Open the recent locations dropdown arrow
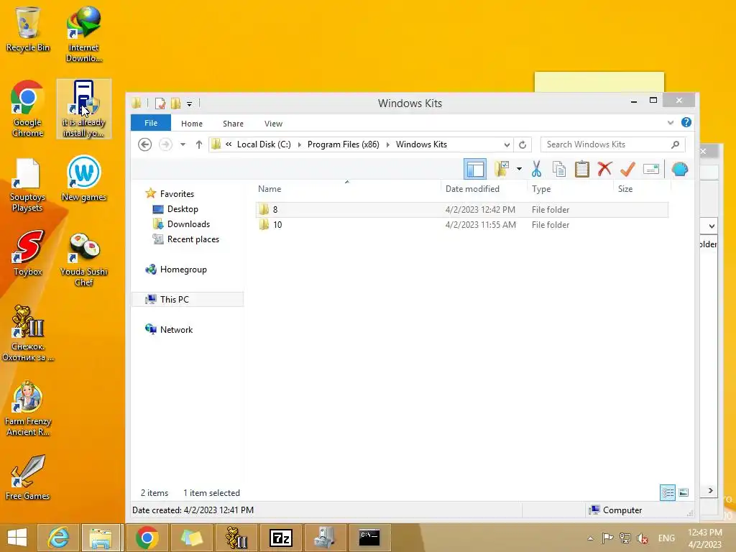This screenshot has width=736, height=552. pos(183,144)
